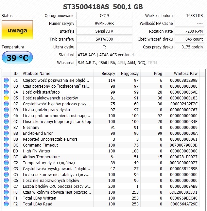Click status orb for Total LBAs Written
The width and height of the screenshot is (207, 211).
click(6, 198)
